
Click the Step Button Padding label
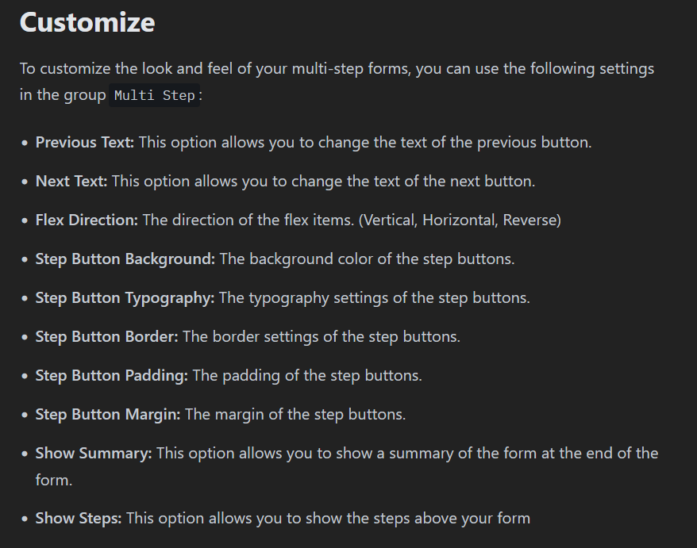tap(112, 376)
